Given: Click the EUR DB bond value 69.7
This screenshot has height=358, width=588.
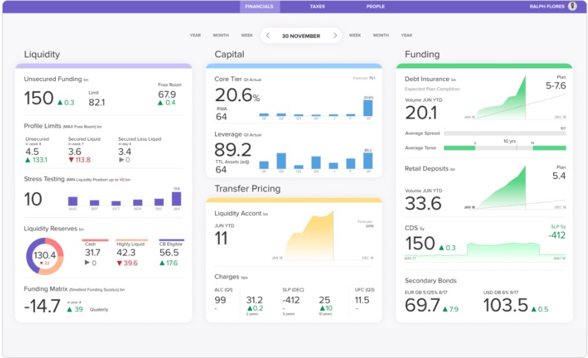Looking at the screenshot, I should coord(422,305).
